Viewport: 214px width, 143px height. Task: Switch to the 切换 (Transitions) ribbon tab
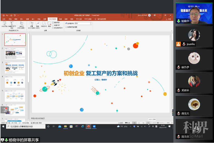(39, 19)
